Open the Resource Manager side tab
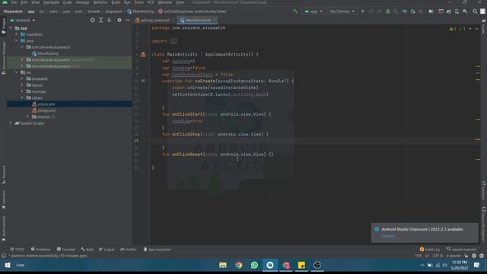 3,58
